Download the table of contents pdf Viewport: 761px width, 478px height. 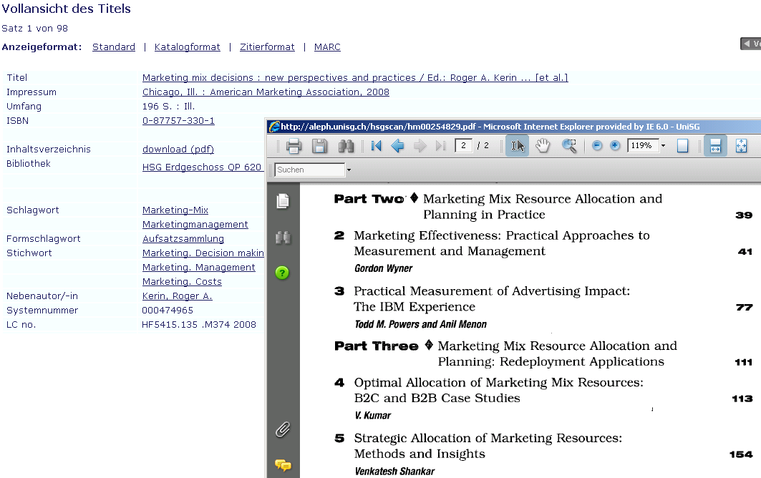pos(178,150)
